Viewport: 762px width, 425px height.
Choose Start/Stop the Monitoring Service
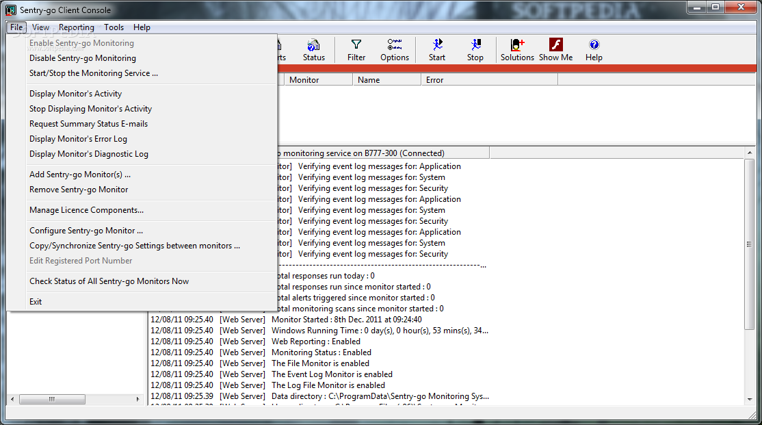click(142, 73)
